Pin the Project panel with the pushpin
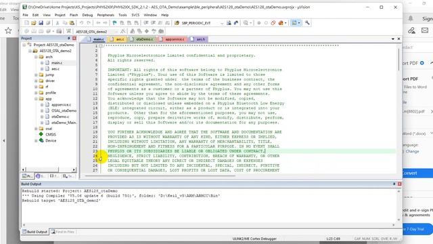Screen dimensions: 433x244 pyautogui.click(x=68, y=38)
